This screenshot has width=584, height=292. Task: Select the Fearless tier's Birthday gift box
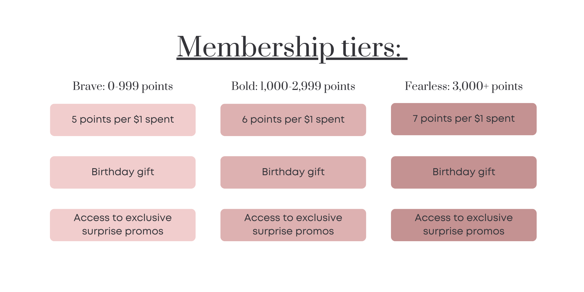point(464,172)
